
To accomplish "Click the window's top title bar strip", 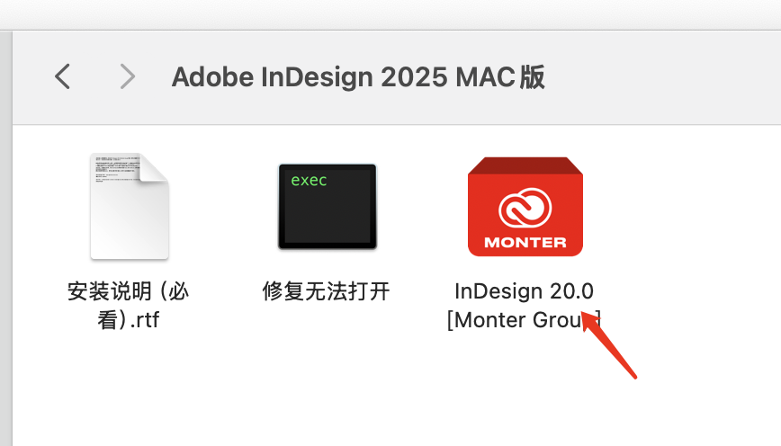I will point(390,13).
